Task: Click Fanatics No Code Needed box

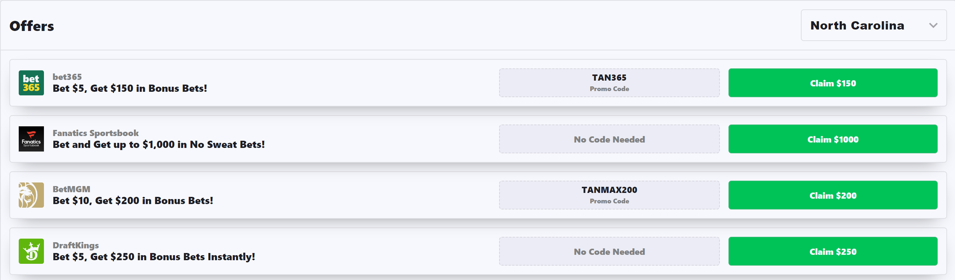Action: pos(609,139)
